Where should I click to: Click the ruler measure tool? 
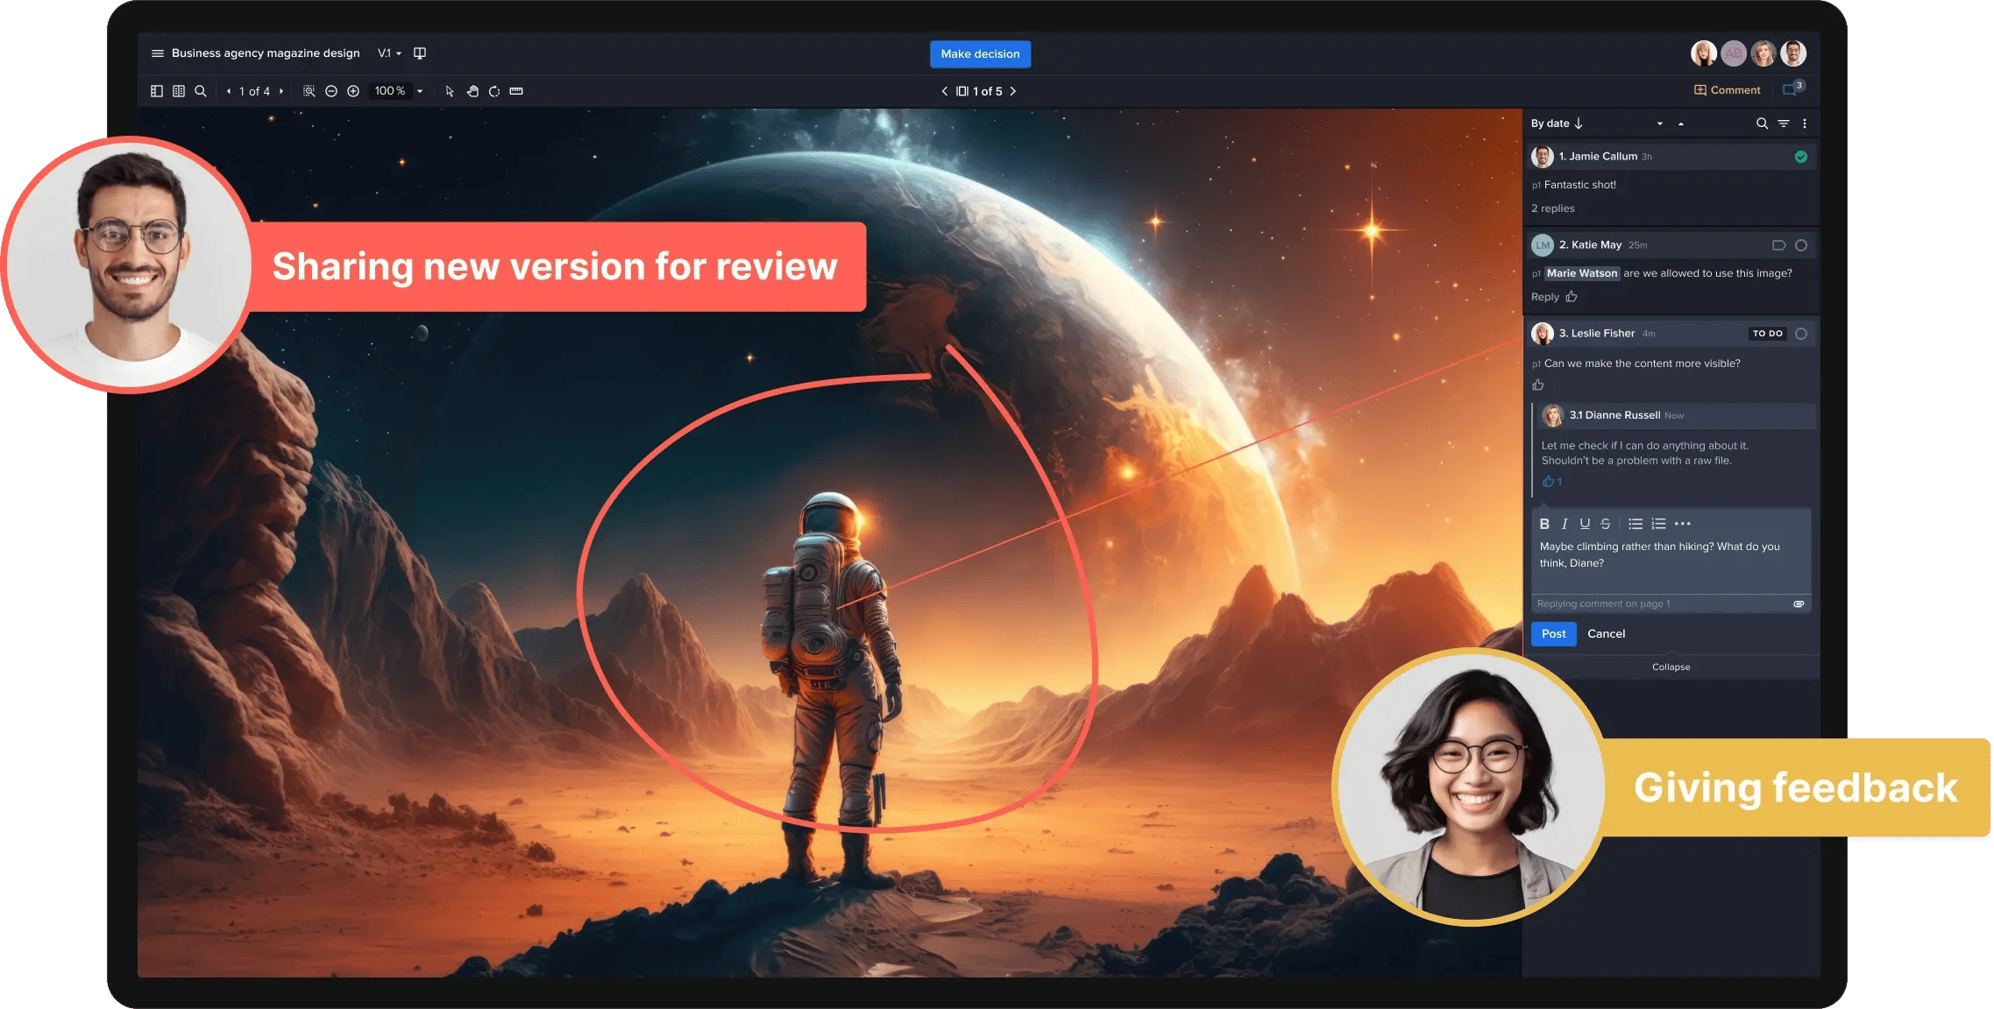point(516,91)
